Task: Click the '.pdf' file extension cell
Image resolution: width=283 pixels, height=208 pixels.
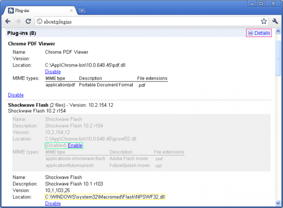Action: [x=141, y=85]
